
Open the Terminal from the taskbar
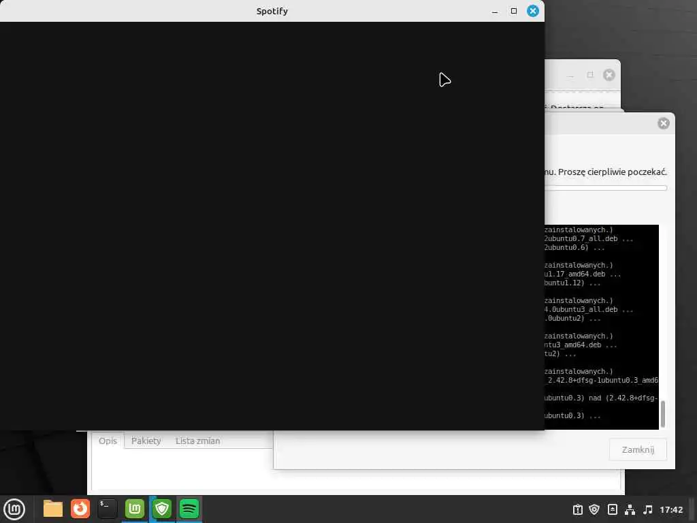107,509
